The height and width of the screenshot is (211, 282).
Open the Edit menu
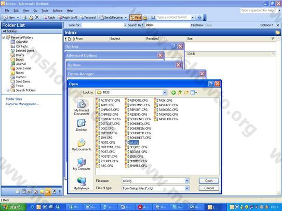[16, 10]
